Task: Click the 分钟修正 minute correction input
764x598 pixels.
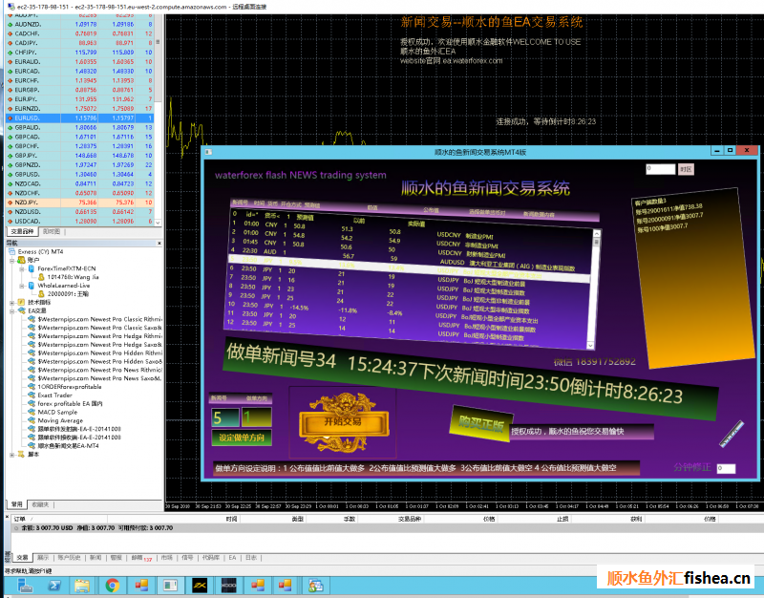Action: pos(726,468)
